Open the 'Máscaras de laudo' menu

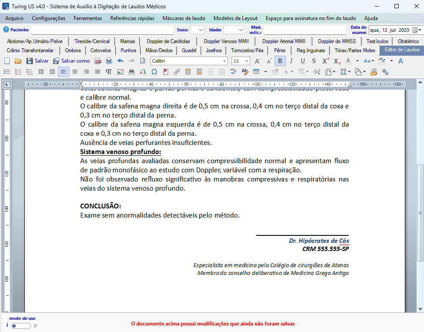pyautogui.click(x=183, y=18)
